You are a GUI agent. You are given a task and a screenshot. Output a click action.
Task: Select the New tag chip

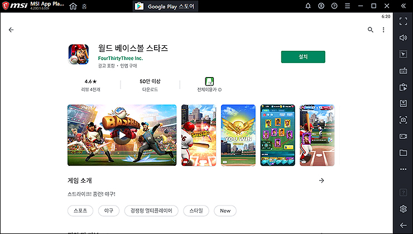[x=225, y=211]
